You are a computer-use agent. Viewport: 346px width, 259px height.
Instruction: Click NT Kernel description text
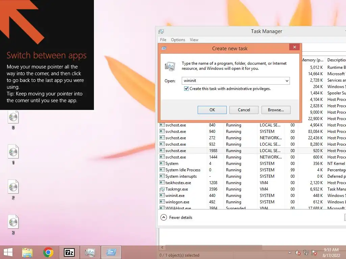click(336, 164)
